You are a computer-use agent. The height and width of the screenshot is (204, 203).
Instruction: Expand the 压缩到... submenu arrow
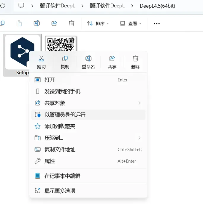coord(139,138)
